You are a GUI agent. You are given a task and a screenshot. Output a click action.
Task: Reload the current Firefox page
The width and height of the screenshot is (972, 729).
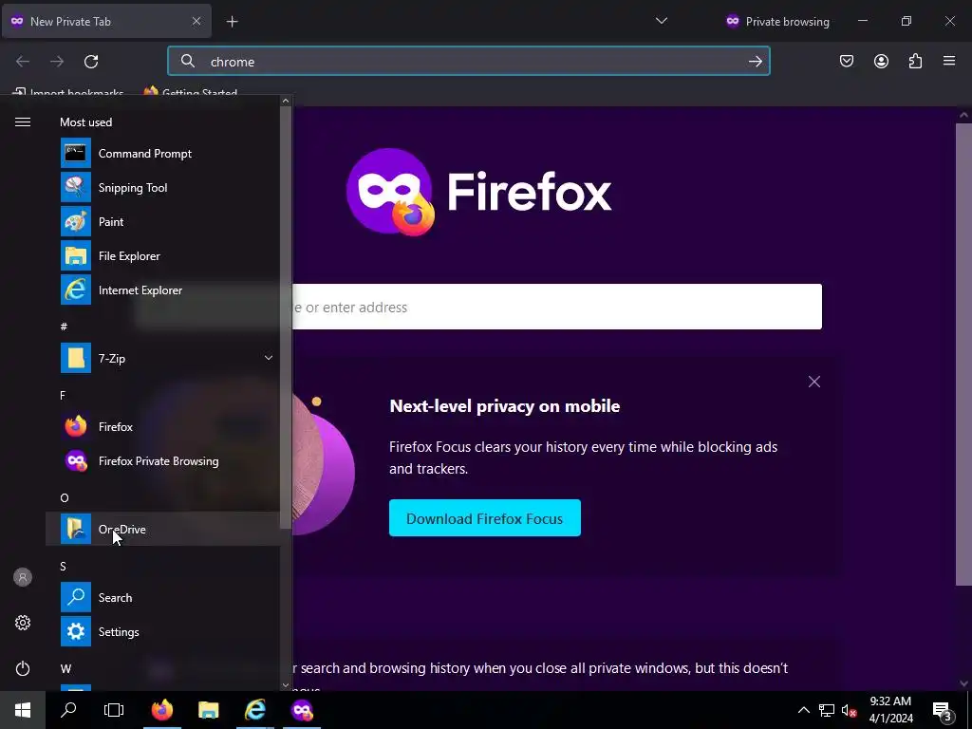point(91,62)
